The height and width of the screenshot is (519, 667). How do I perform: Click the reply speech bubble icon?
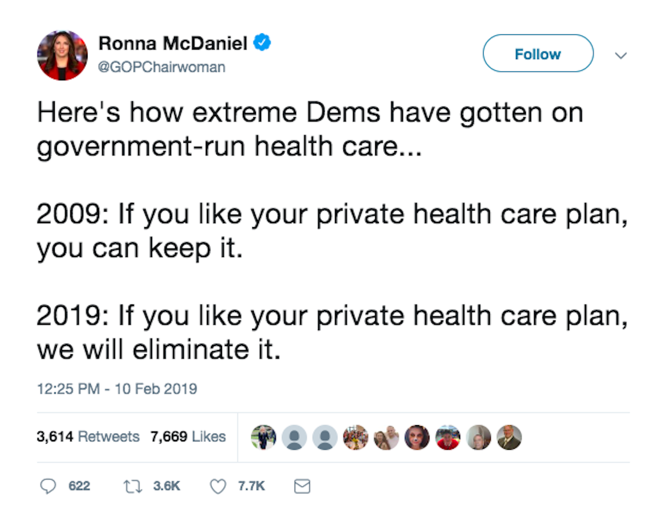(x=48, y=486)
